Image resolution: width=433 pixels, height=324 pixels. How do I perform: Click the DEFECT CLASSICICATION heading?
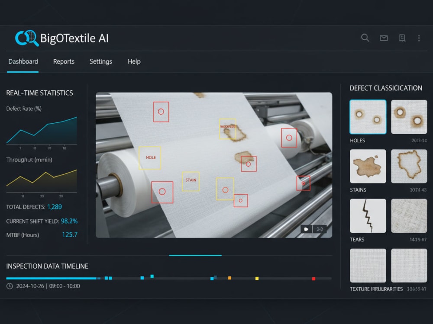[x=386, y=88]
